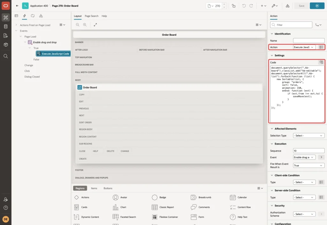Collapse Enable drag and drop node
The height and width of the screenshot is (225, 327).
point(25,42)
